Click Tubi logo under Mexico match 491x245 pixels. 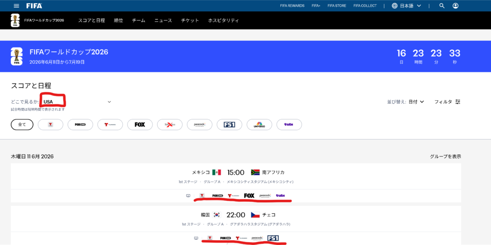(281, 196)
